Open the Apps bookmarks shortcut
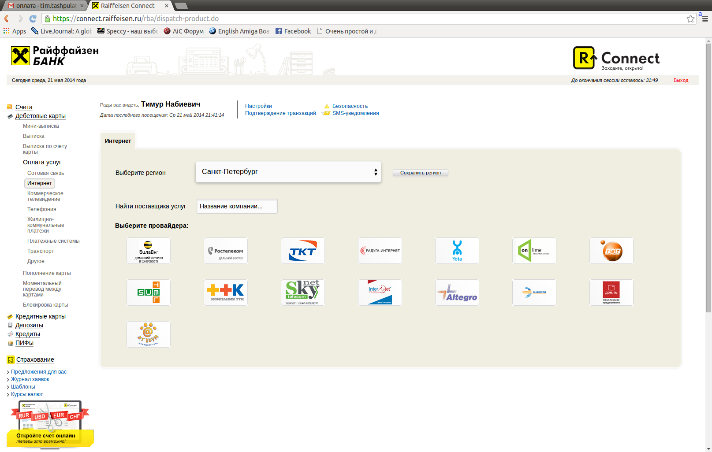712x452 pixels. tap(15, 31)
